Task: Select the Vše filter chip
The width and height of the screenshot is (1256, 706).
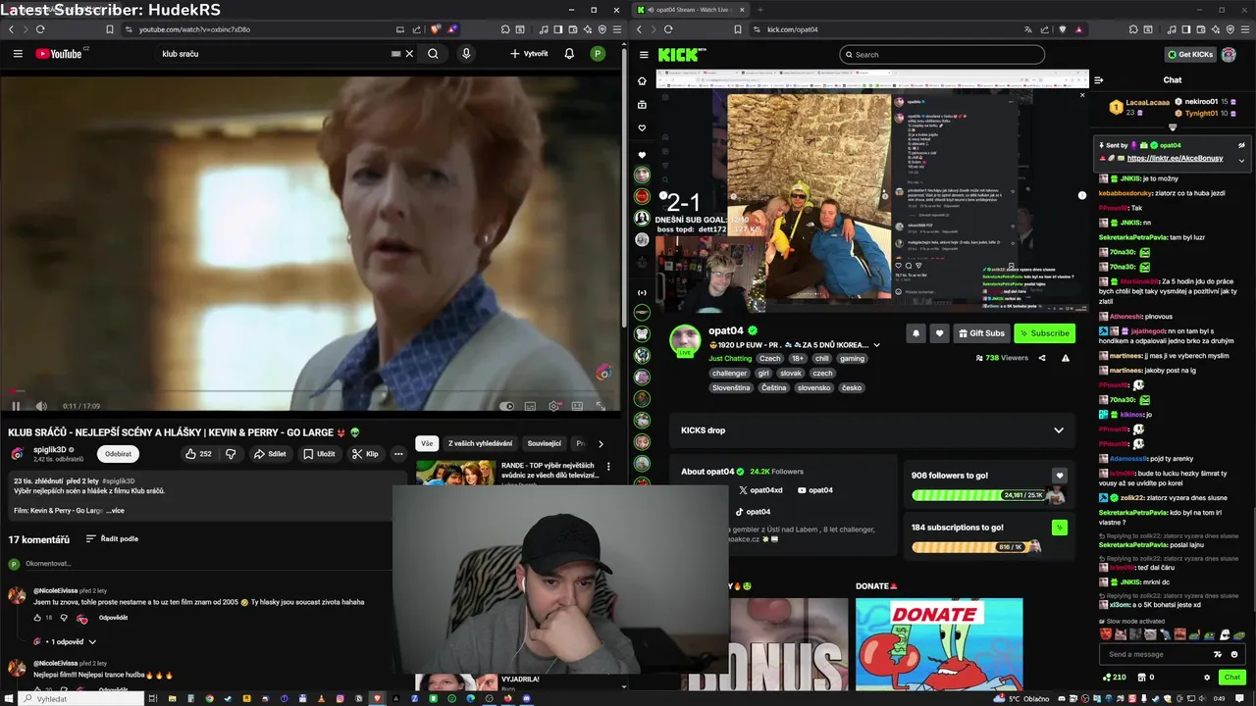Action: point(427,443)
